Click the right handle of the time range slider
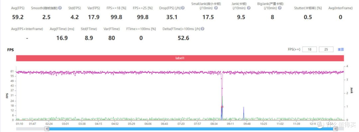 point(335,129)
